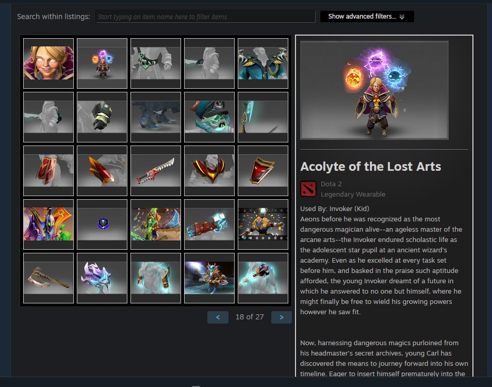Expand Show advanced filters dropdown
The height and width of the screenshot is (387, 492).
tap(367, 17)
